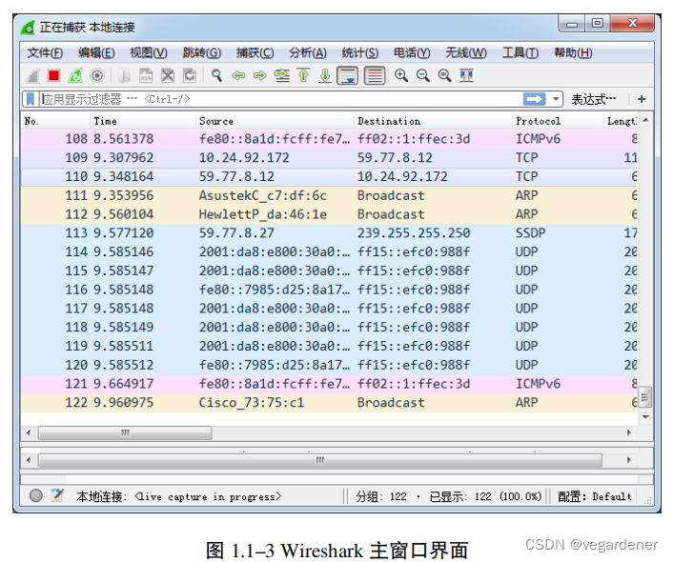Open the 文件(F) menu

(x=45, y=52)
